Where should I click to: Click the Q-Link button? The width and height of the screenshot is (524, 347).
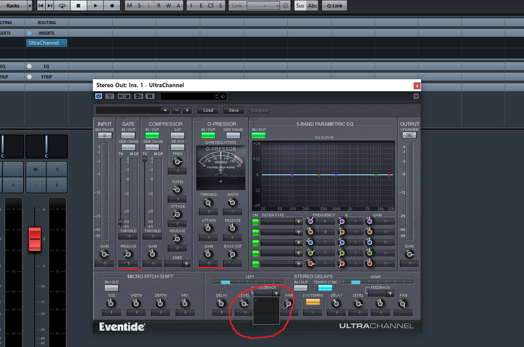(x=335, y=6)
